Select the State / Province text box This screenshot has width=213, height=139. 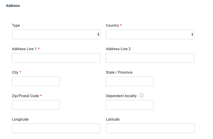coord(130,81)
